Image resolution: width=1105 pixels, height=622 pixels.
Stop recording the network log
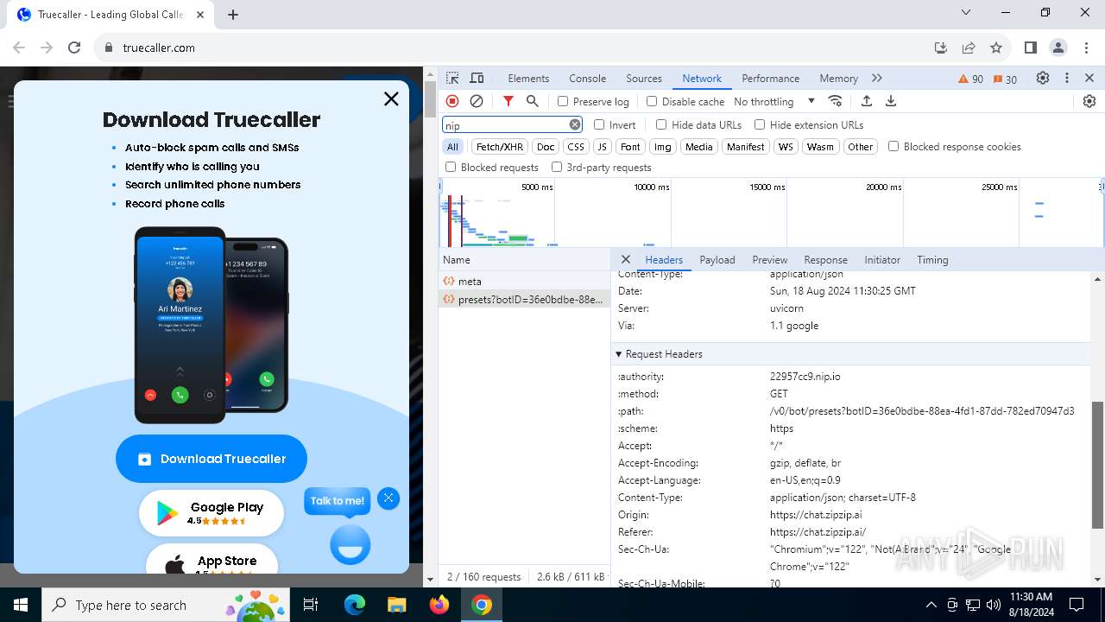pyautogui.click(x=452, y=101)
